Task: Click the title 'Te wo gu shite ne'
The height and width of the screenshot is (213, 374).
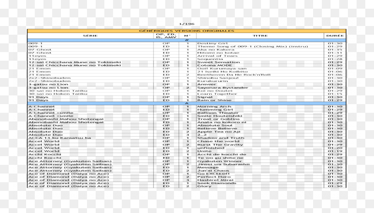Action: [220, 158]
